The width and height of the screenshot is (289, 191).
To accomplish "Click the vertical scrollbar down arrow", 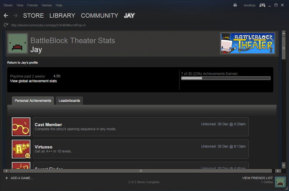I will click(x=284, y=165).
